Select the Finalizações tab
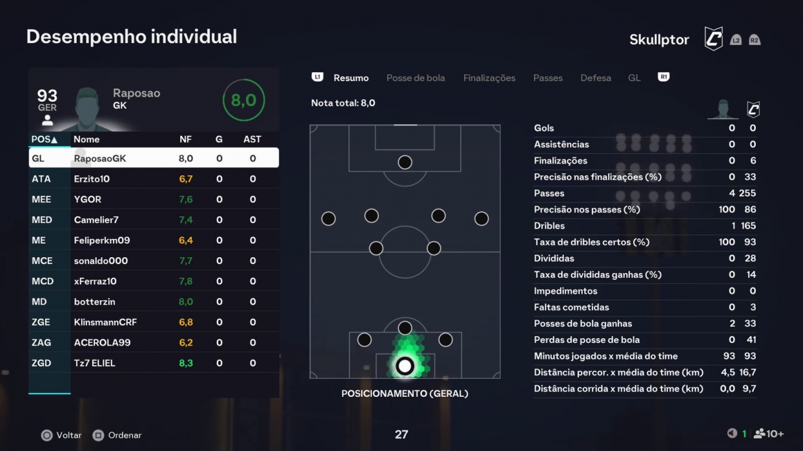The height and width of the screenshot is (451, 803). coord(489,77)
